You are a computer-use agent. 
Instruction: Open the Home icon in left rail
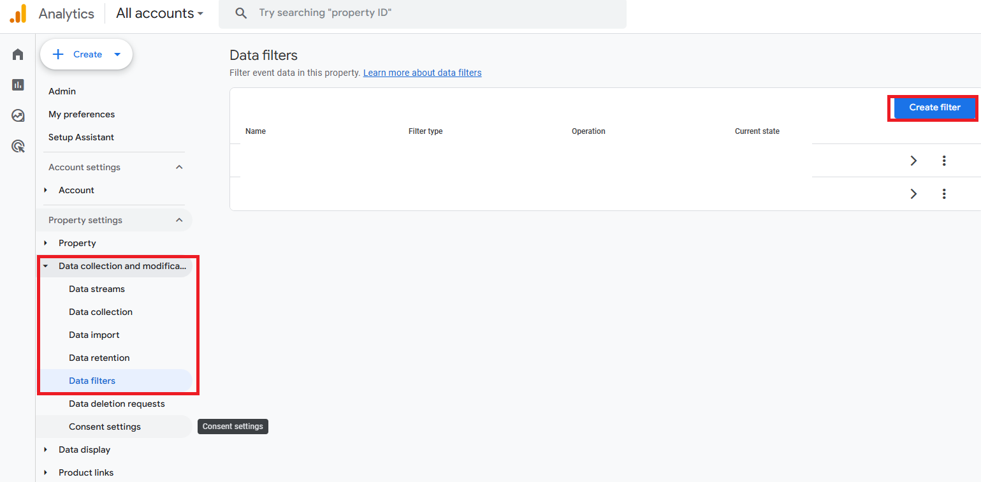tap(18, 54)
